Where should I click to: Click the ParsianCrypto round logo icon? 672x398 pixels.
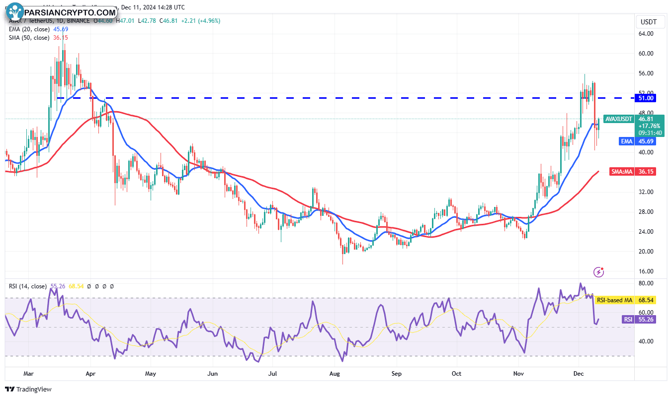click(x=15, y=11)
